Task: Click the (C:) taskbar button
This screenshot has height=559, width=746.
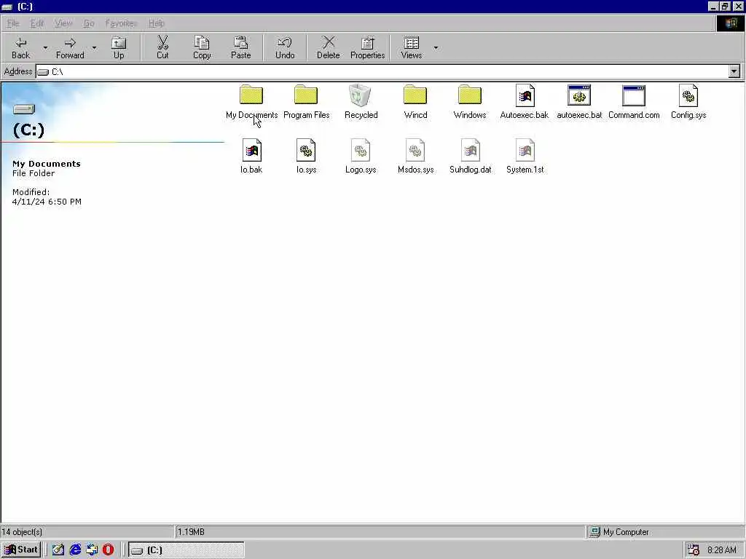Action: [x=186, y=550]
